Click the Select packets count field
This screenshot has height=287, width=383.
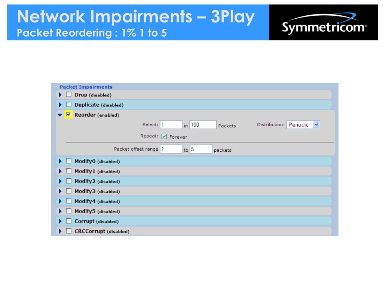[x=171, y=124]
